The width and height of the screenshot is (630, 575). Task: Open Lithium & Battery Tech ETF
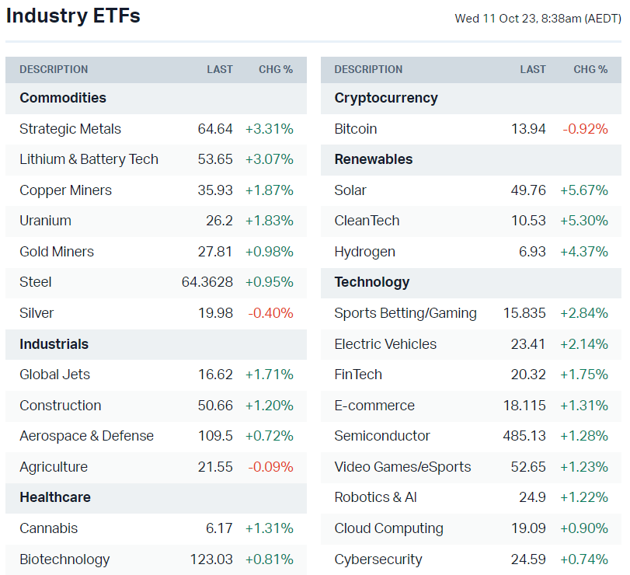89,159
